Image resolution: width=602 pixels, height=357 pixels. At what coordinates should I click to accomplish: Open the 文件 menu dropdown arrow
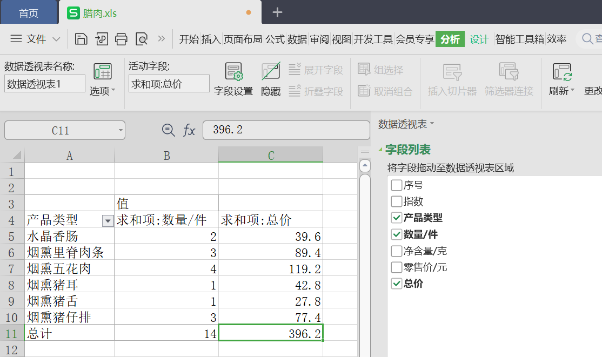(x=56, y=39)
